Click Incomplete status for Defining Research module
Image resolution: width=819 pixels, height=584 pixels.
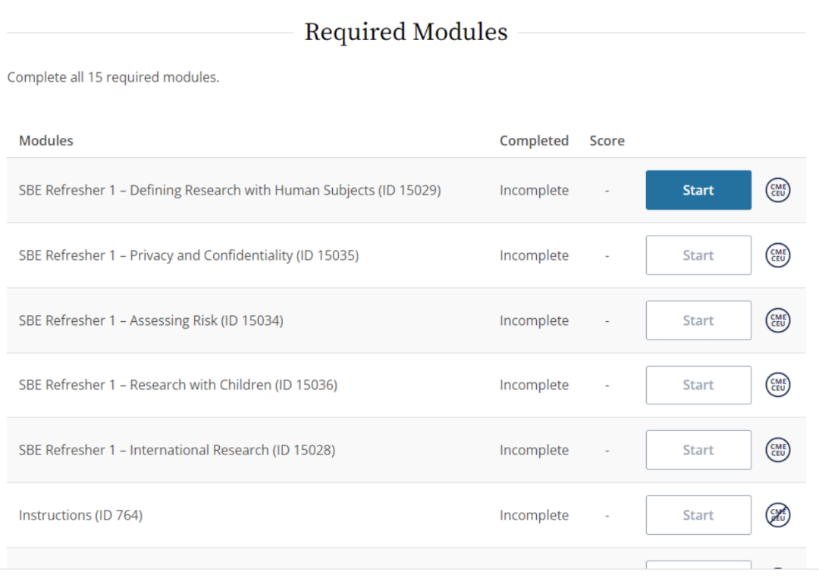click(534, 190)
